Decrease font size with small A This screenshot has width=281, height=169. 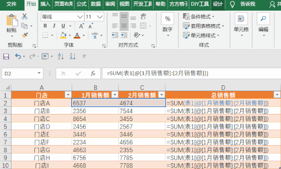(91, 26)
